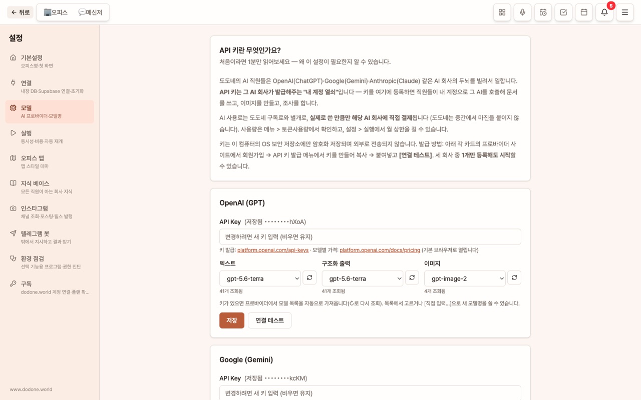Open 텔레그램 봇 settings section

(50, 237)
